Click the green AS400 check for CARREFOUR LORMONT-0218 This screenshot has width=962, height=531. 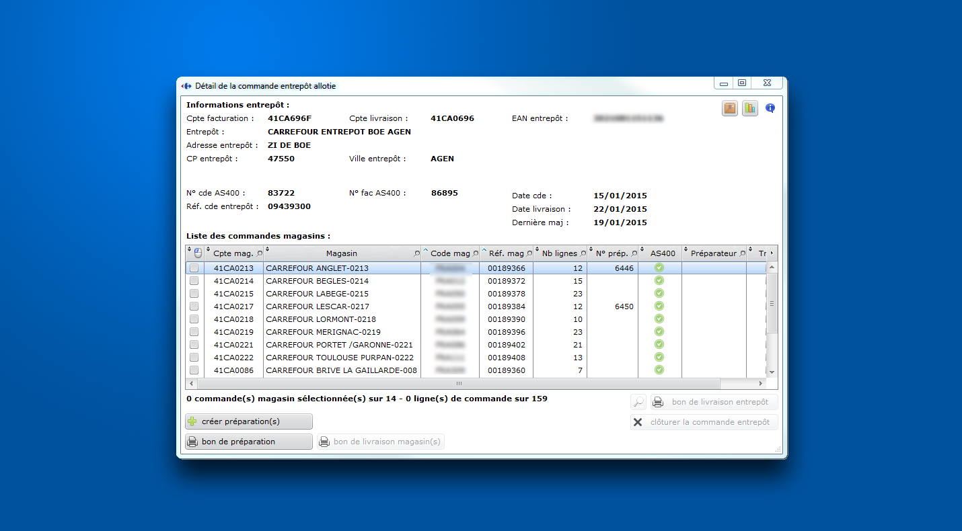tap(659, 319)
